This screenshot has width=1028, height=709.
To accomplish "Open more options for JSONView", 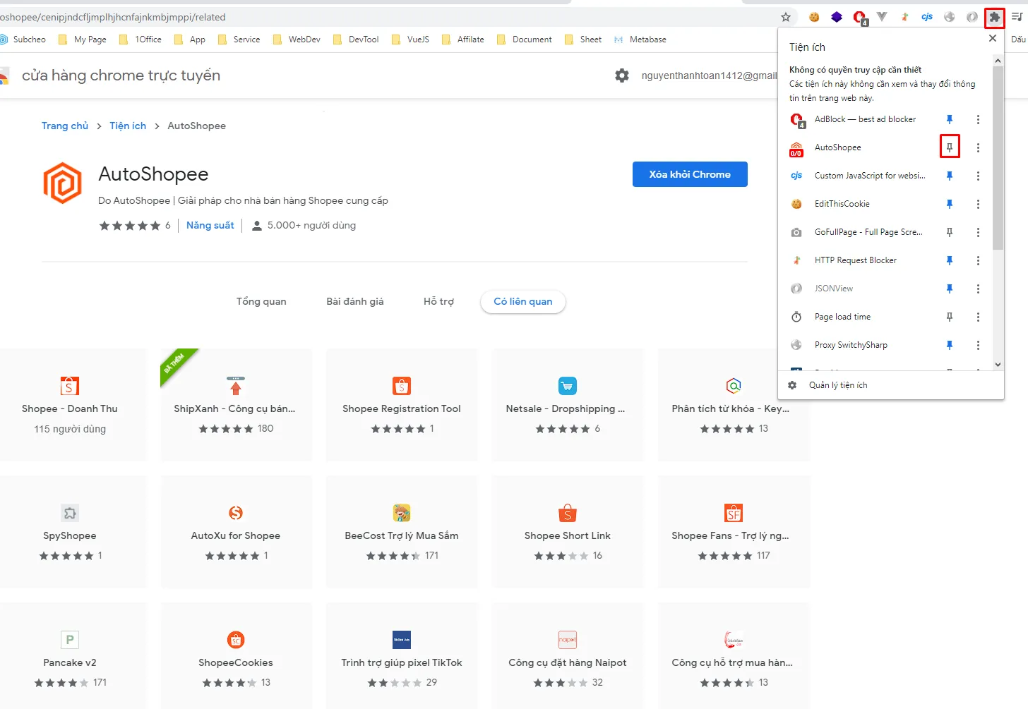I will tap(978, 289).
